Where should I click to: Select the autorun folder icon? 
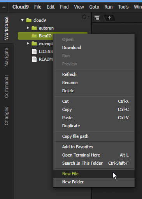point(34,28)
